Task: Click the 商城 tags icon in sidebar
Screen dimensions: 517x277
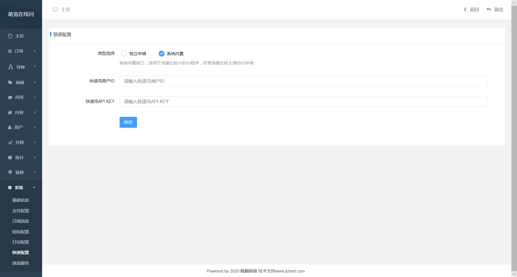Action: (x=10, y=83)
